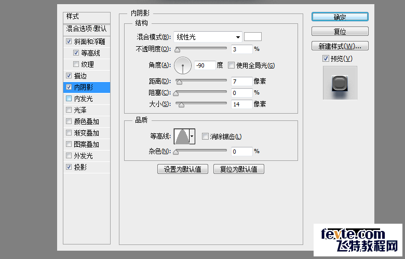This screenshot has height=259, width=405.
Task: Enable the 纹理 checkbox
Action: point(76,64)
